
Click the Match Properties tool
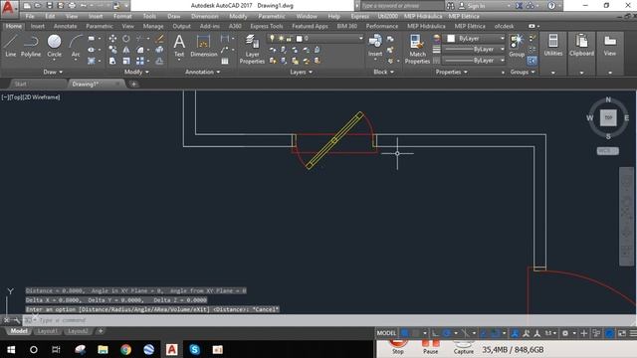417,49
